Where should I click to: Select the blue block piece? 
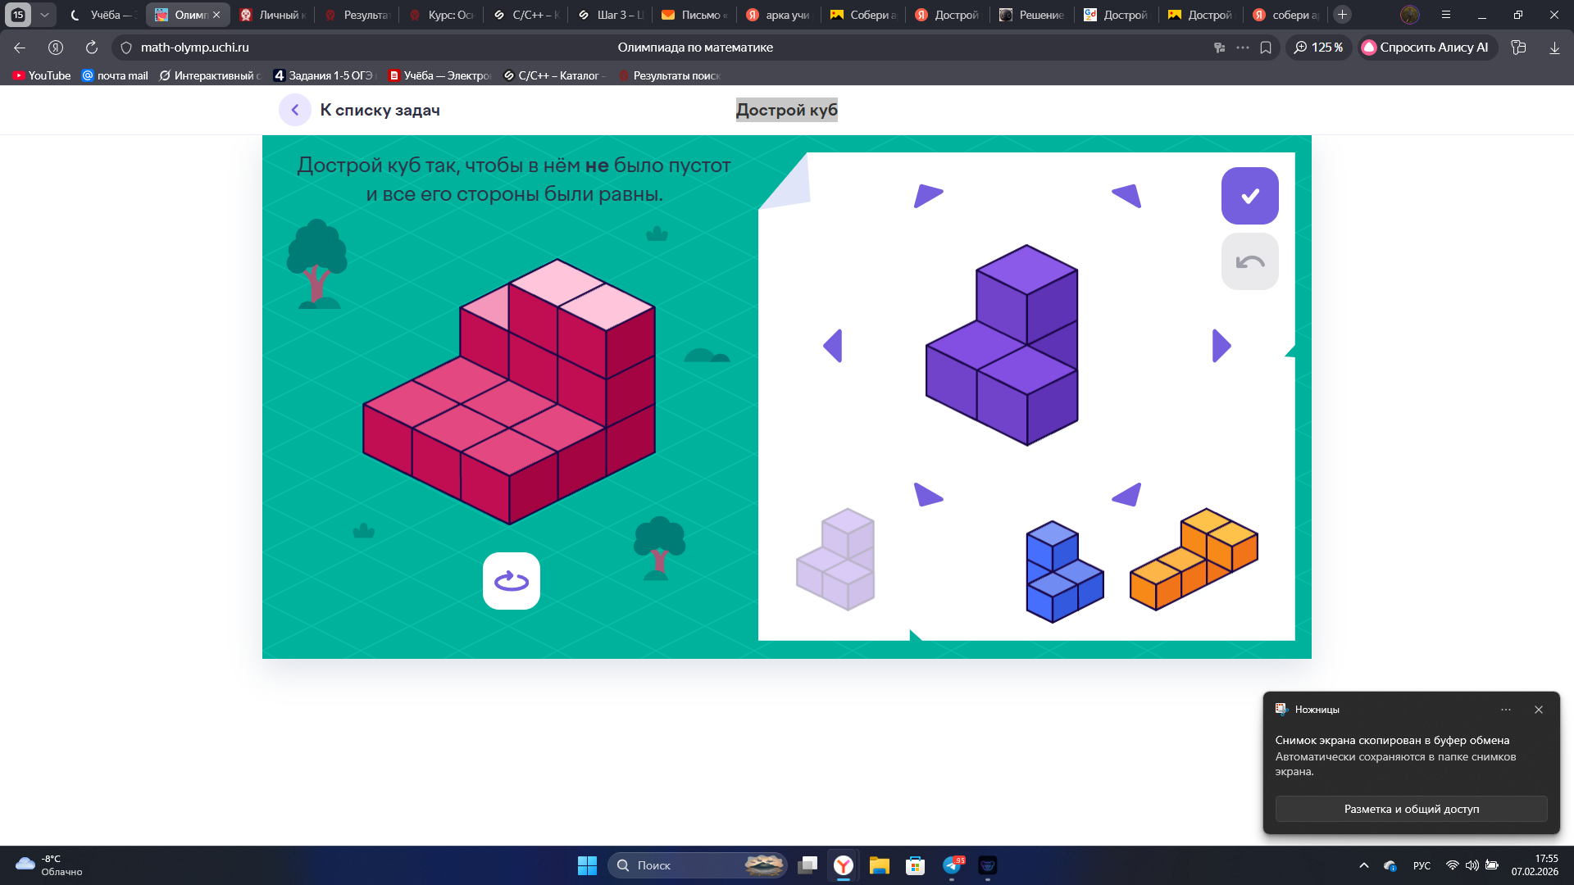click(x=1063, y=573)
